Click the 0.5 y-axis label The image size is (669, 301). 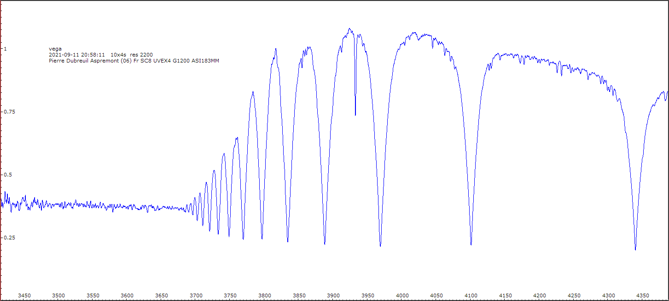coord(6,175)
